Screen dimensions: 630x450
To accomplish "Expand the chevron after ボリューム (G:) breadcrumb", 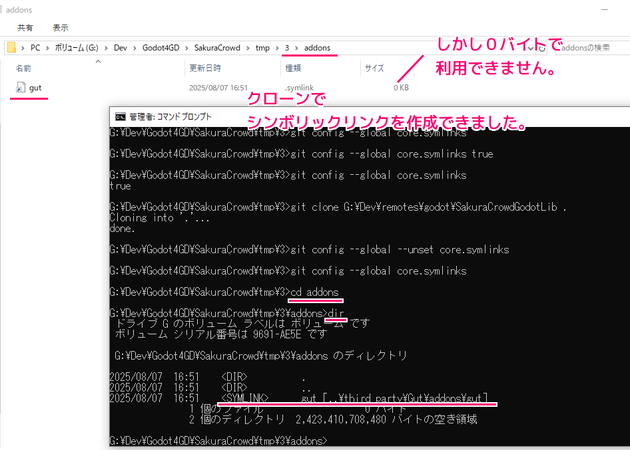I will 105,48.
